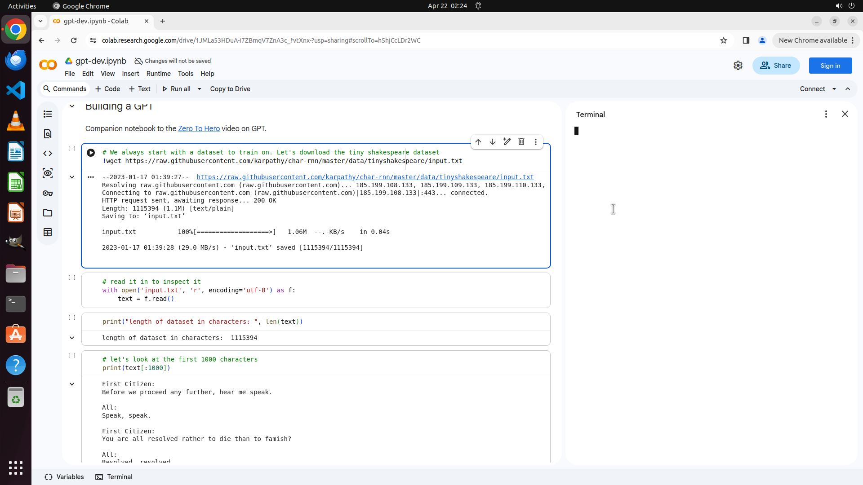Toggle the Terminal panel from the bottom bar
This screenshot has height=485, width=863.
tap(114, 477)
